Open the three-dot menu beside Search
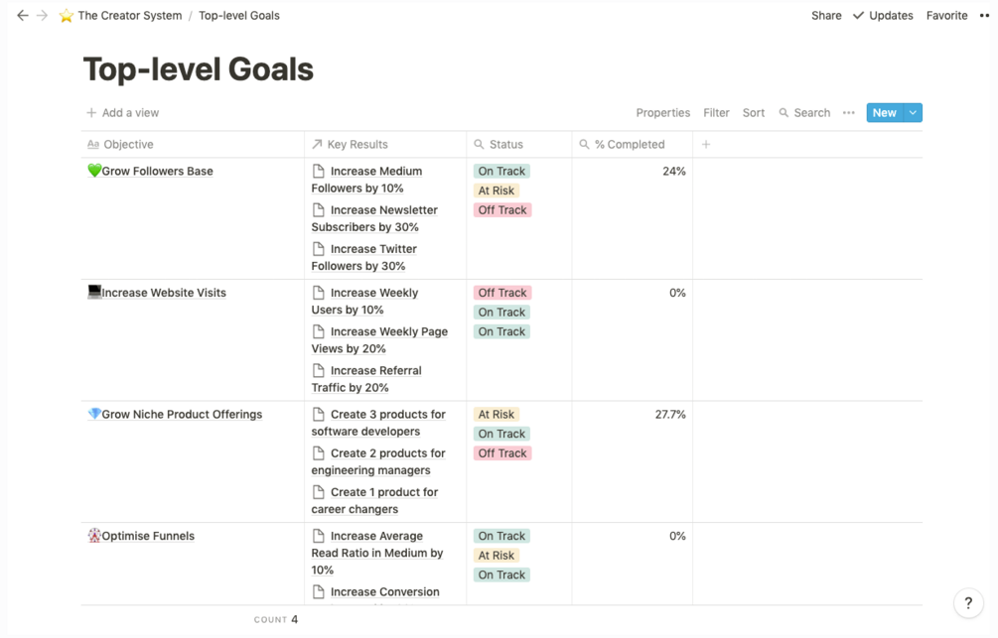This screenshot has height=638, width=998. 849,113
